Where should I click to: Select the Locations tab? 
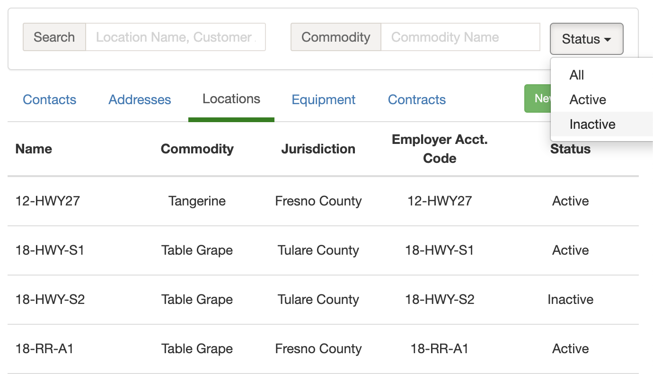[231, 99]
